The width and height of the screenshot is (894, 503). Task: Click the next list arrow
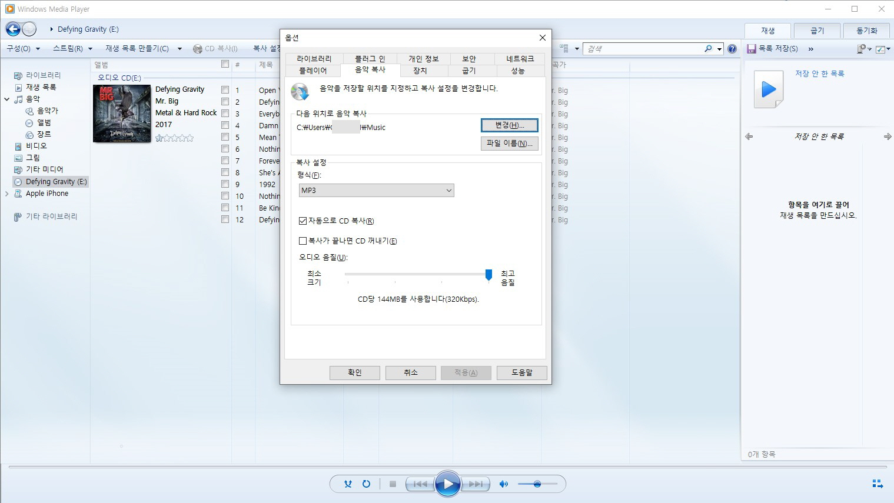(x=888, y=136)
